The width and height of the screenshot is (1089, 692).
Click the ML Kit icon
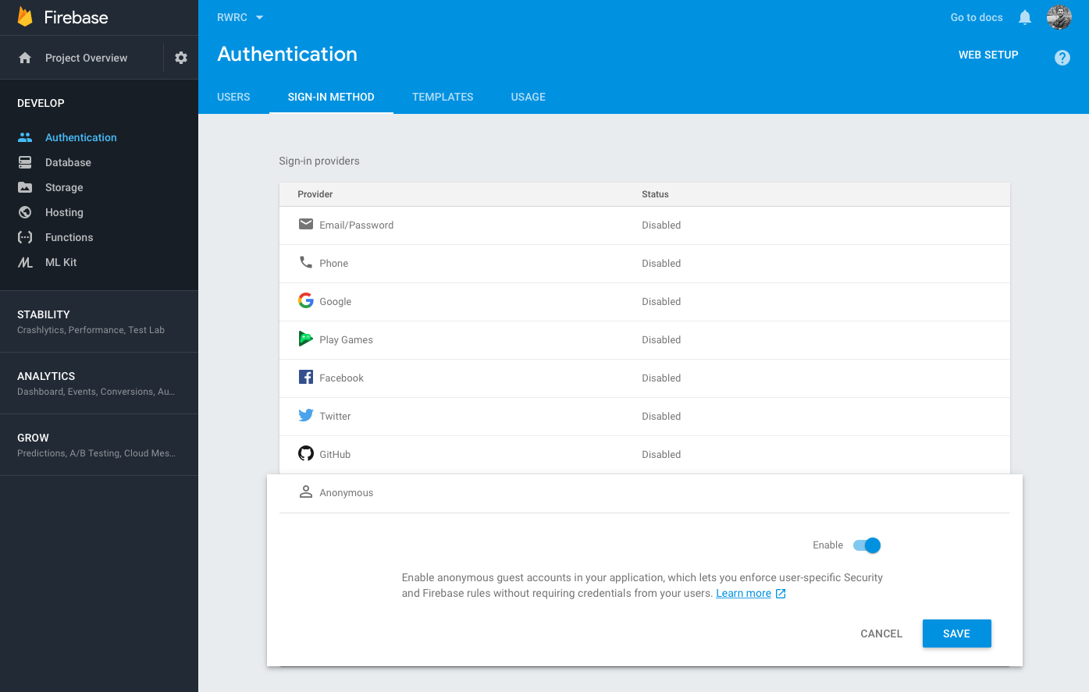(x=25, y=262)
